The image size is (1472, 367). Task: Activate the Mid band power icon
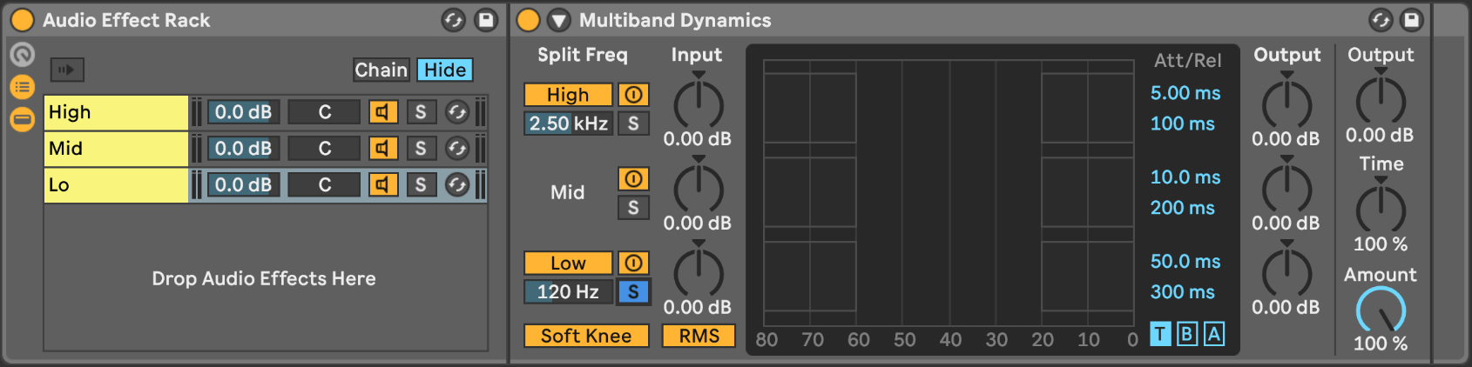pyautogui.click(x=633, y=179)
